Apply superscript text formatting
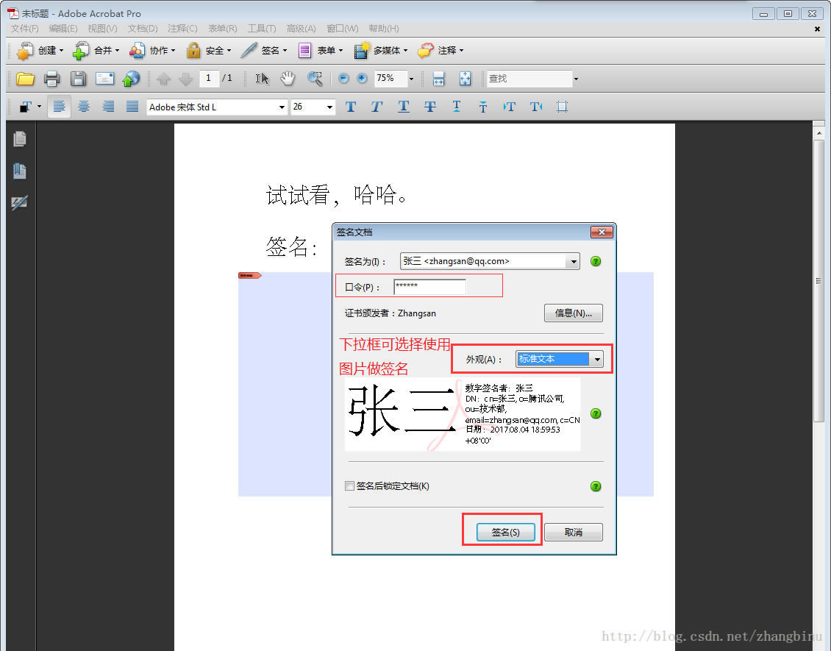 [456, 107]
